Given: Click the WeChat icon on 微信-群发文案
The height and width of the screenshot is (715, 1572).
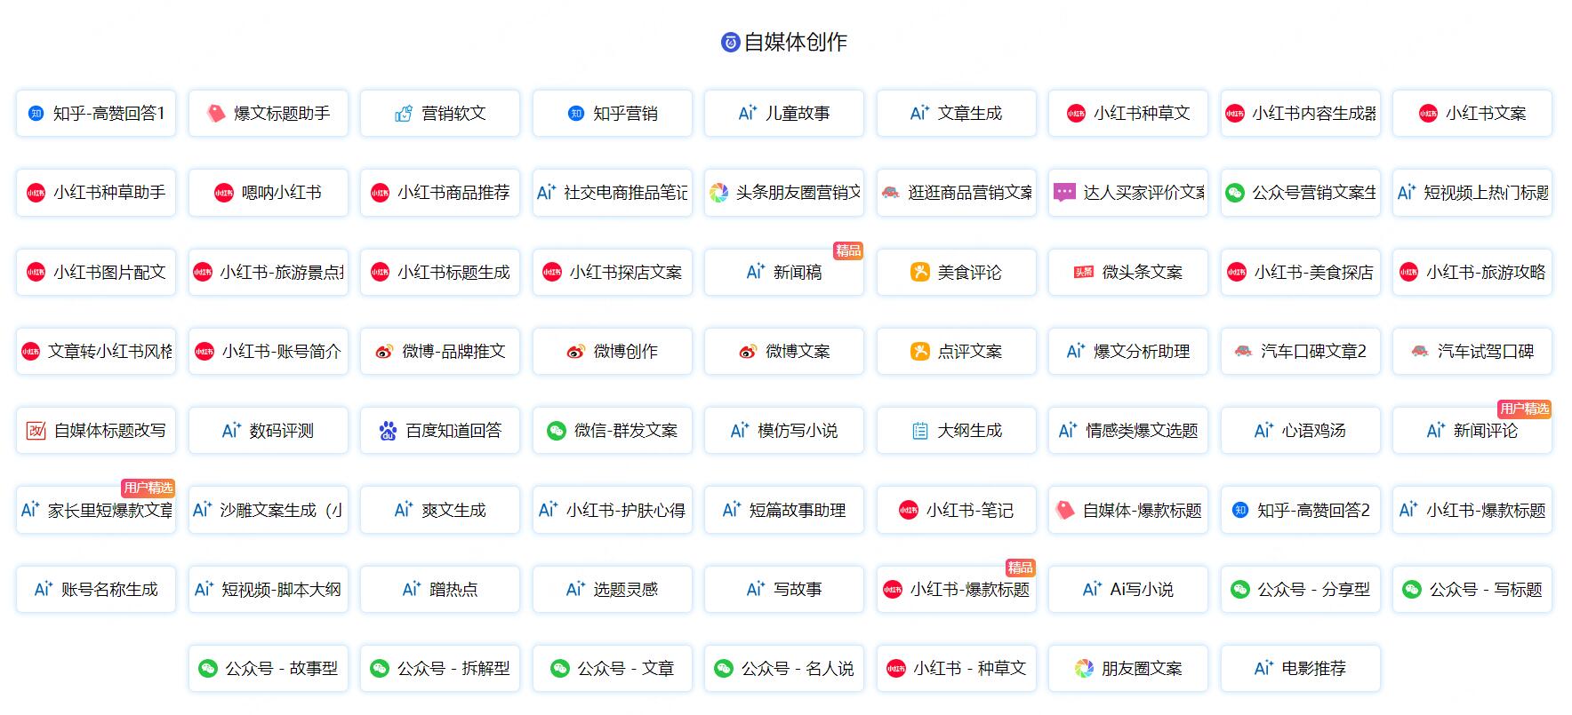Looking at the screenshot, I should pyautogui.click(x=557, y=431).
